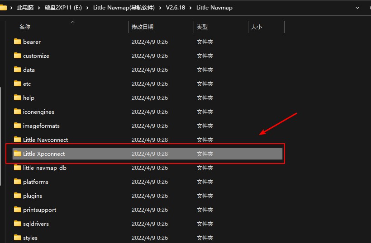
Task: Click the styles folder icon
Action: click(18, 238)
